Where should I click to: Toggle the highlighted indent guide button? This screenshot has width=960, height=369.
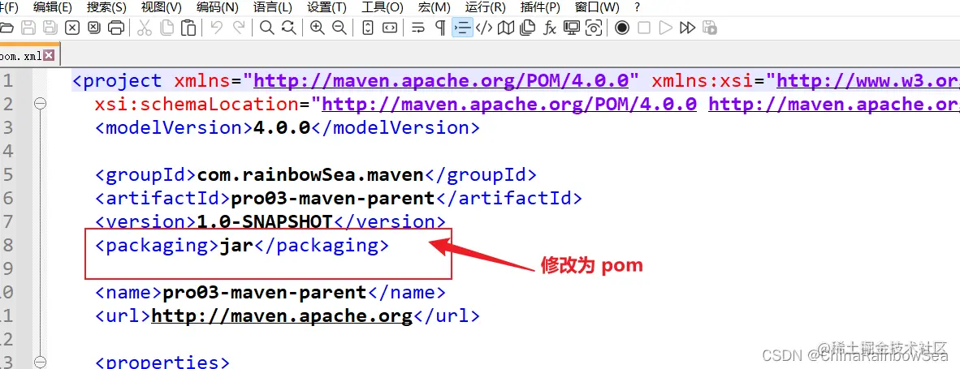click(462, 28)
